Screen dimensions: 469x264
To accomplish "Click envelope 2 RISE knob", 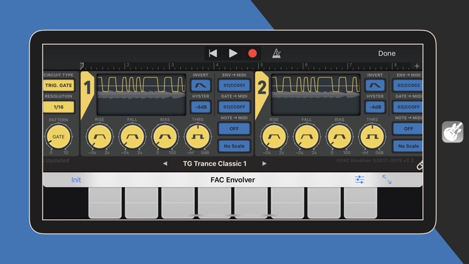I will click(x=274, y=137).
